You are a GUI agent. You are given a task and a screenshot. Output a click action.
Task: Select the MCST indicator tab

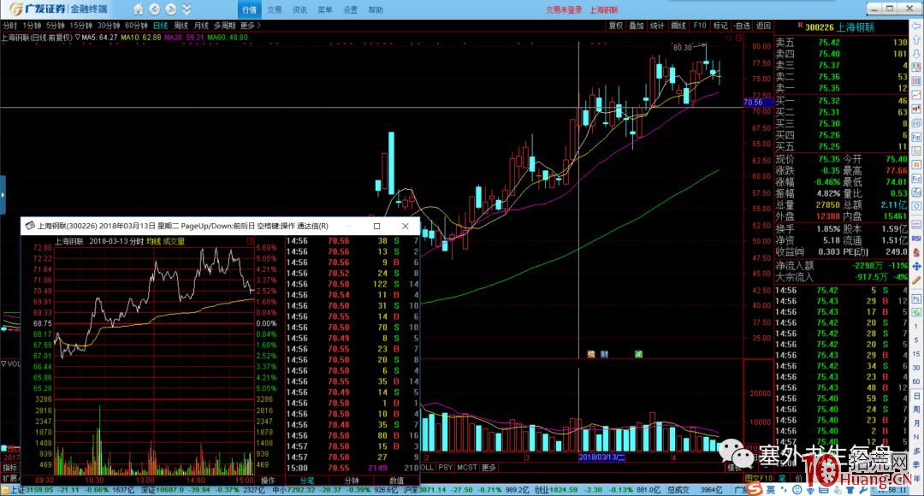tap(467, 467)
